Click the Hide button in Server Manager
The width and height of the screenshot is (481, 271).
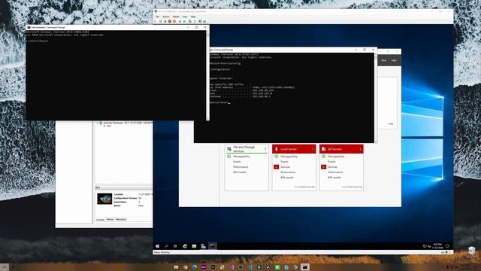(x=391, y=123)
